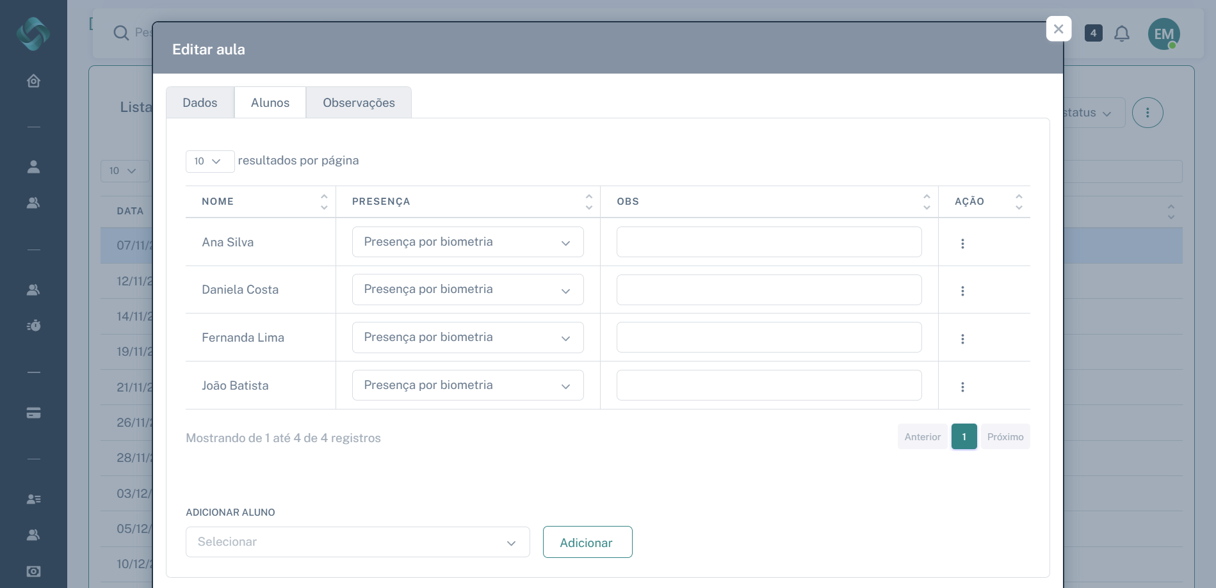Open actions menu for Daniela Costa
The width and height of the screenshot is (1216, 588).
(962, 291)
